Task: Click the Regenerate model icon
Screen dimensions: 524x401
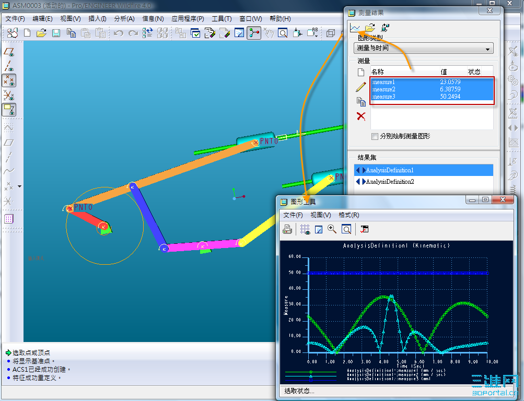Action: tap(147, 33)
